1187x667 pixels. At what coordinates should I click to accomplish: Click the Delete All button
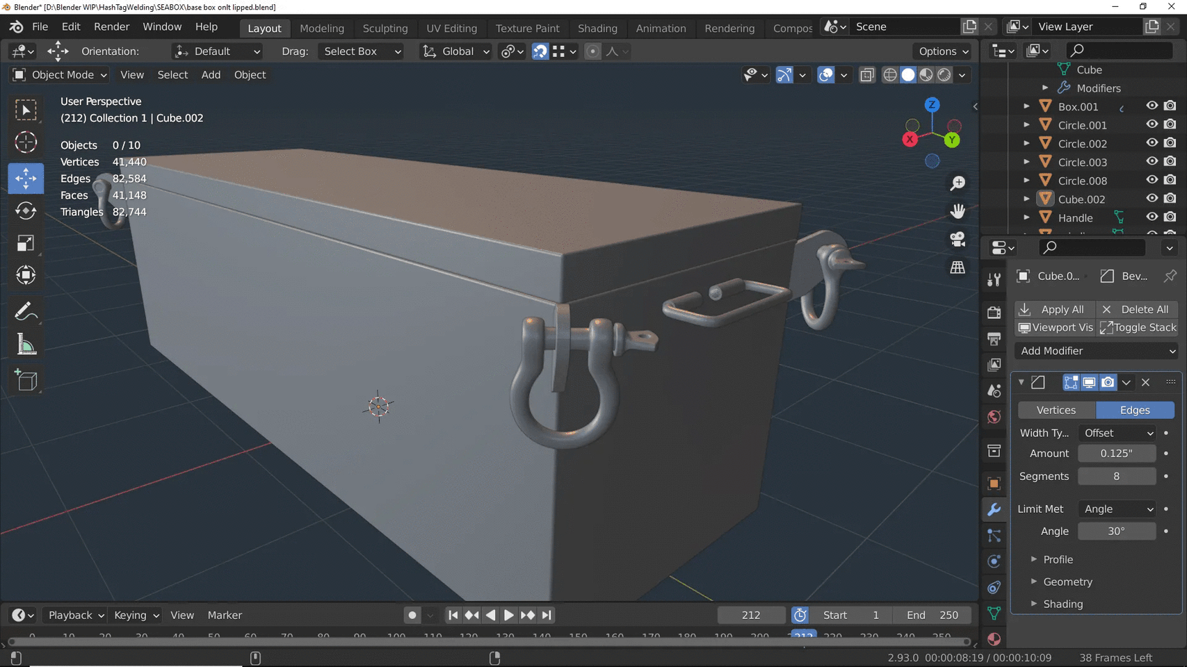click(1138, 309)
